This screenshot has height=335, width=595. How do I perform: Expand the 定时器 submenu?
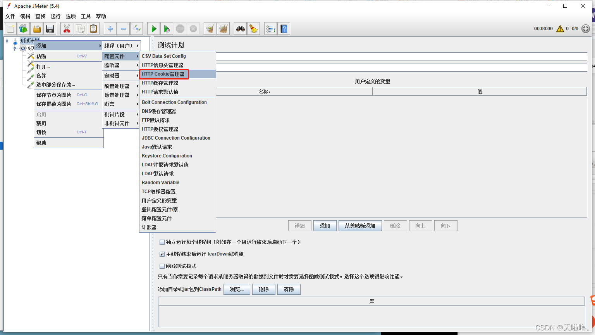click(x=121, y=76)
